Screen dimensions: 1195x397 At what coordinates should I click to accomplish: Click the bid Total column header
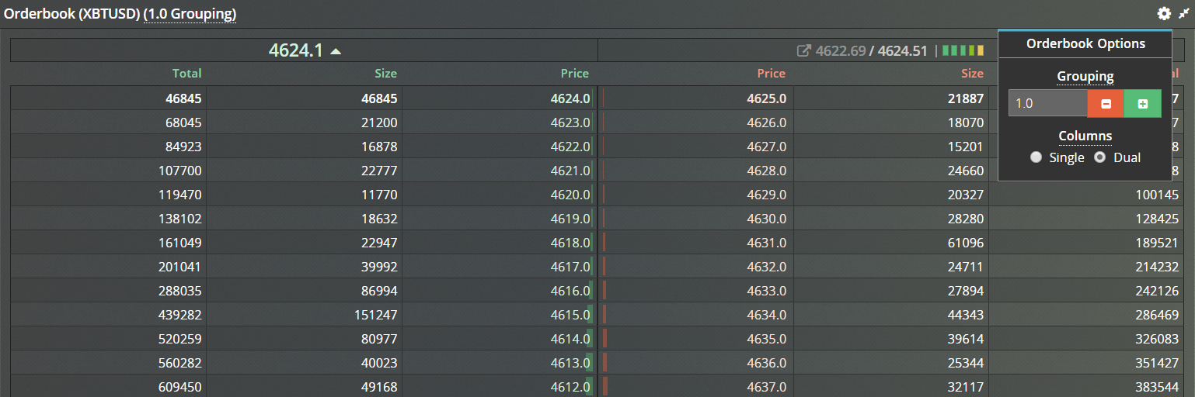[x=186, y=74]
